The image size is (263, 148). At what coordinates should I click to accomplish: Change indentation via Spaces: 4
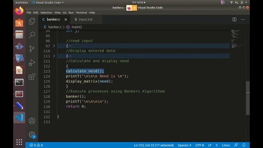185,145
